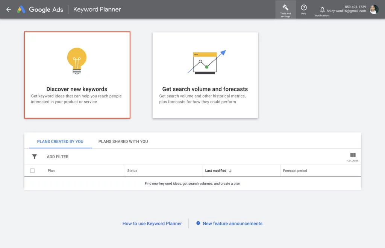Screen dimensions: 385x248
Task: Open the Columns selector icon
Action: (x=353, y=155)
